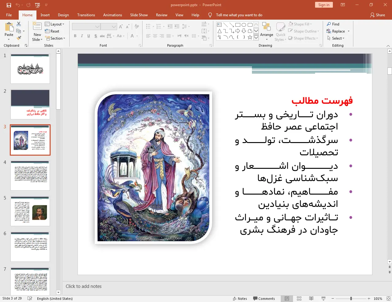392x302 pixels.
Task: Open the Section dropdown
Action: (55, 38)
